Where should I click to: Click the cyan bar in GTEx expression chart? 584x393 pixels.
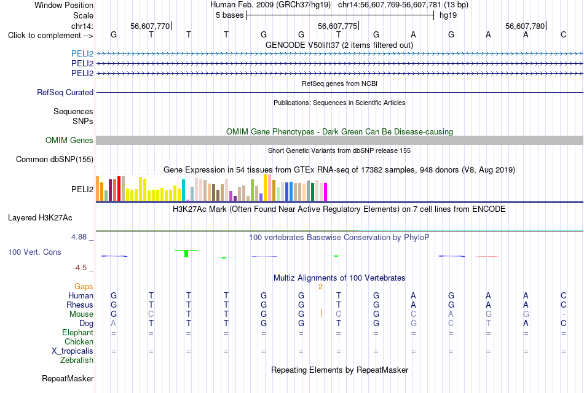183,190
